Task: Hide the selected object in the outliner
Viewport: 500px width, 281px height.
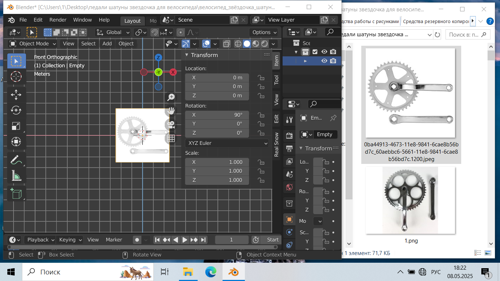Action: (324, 61)
